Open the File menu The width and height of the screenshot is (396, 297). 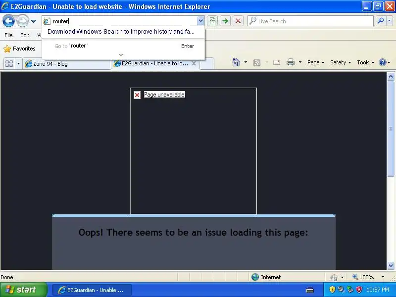pyautogui.click(x=8, y=35)
